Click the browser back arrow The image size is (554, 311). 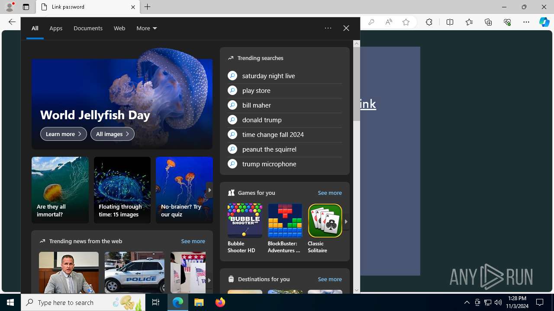[x=12, y=22]
